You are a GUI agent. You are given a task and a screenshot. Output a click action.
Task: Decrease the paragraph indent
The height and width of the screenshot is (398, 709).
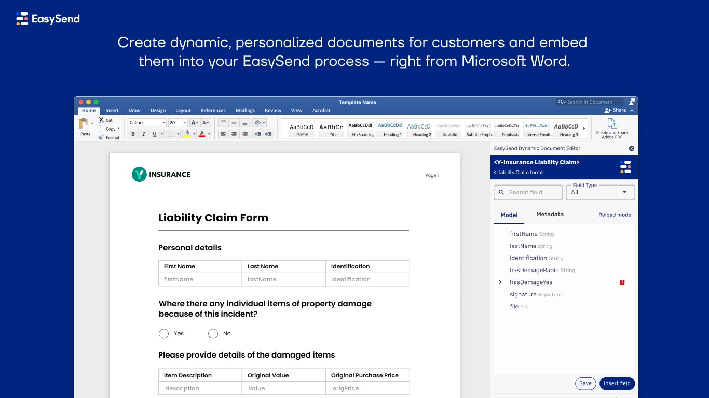point(257,134)
